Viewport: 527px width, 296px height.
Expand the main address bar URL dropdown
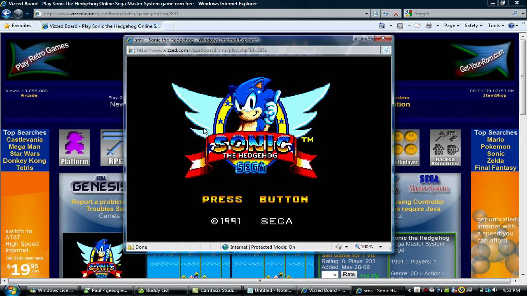click(366, 14)
